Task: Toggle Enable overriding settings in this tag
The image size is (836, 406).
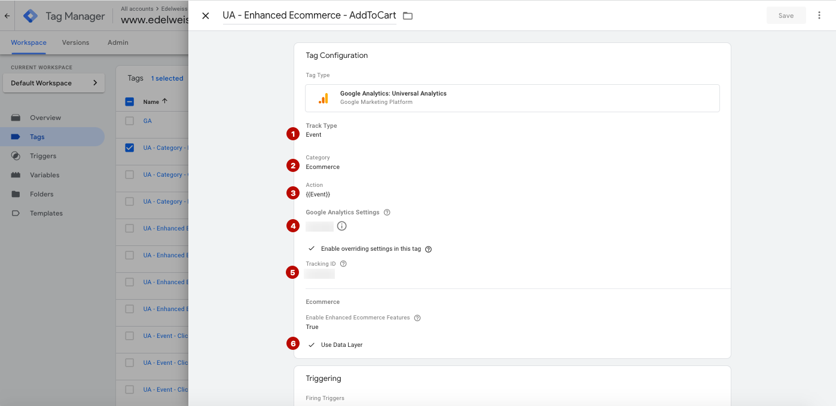Action: [x=312, y=249]
